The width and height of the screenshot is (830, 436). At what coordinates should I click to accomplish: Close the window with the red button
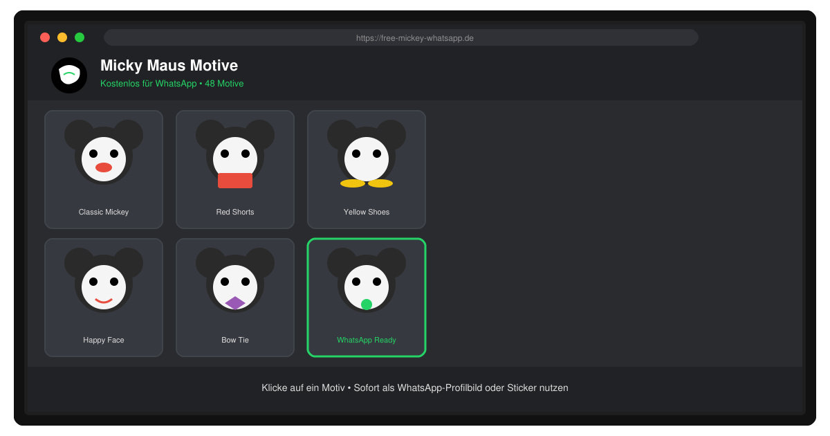coord(45,37)
